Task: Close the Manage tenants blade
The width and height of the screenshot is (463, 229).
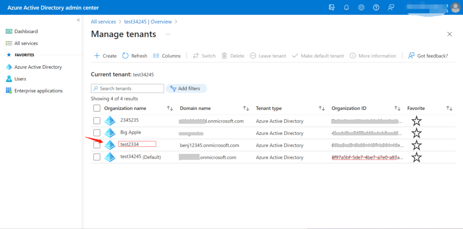Action: (449, 34)
